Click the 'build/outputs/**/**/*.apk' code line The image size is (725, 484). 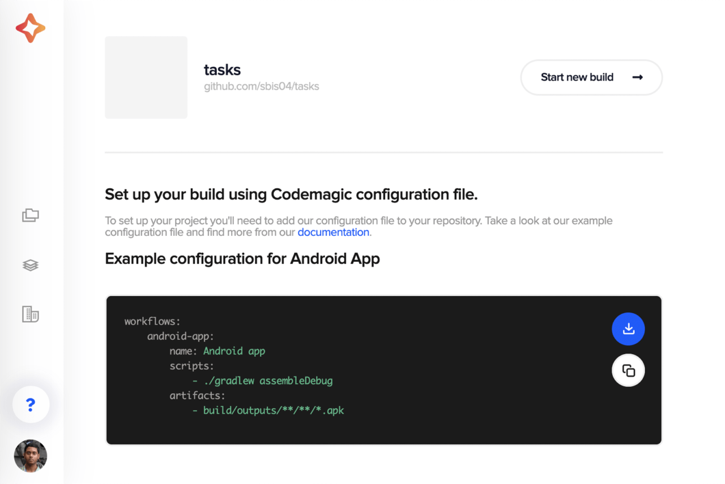point(268,410)
